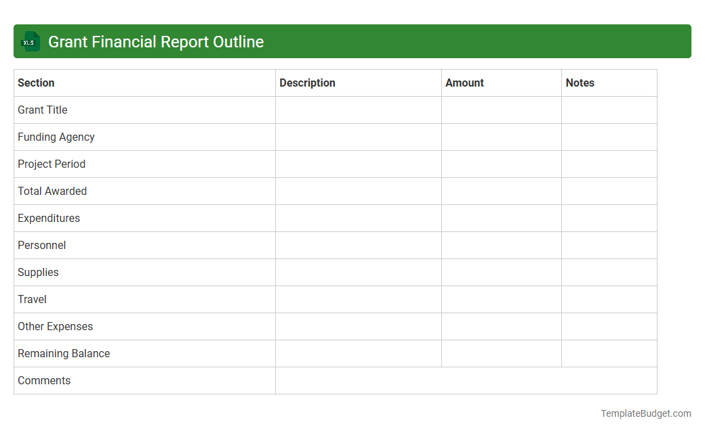
Task: Select the Other Expenses row label
Action: point(55,326)
